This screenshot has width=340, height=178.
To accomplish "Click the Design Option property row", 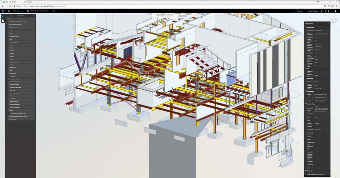I will point(317,130).
